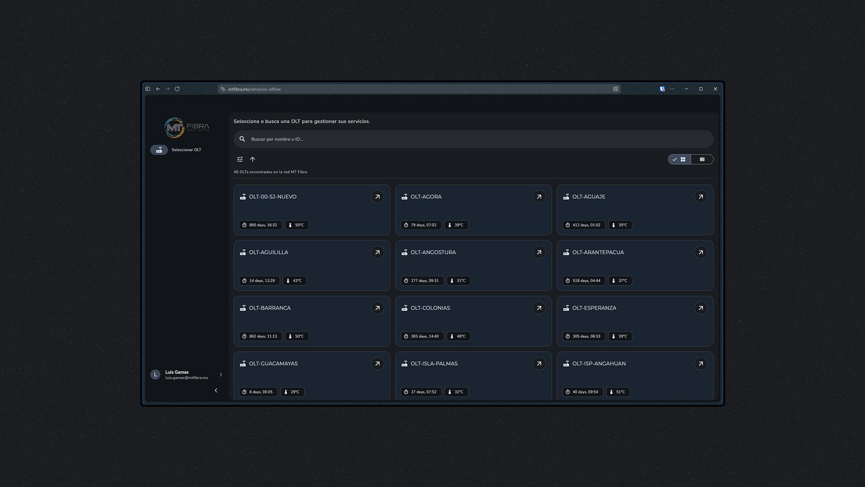Click the search magnifier icon
The image size is (865, 487).
[x=242, y=139]
